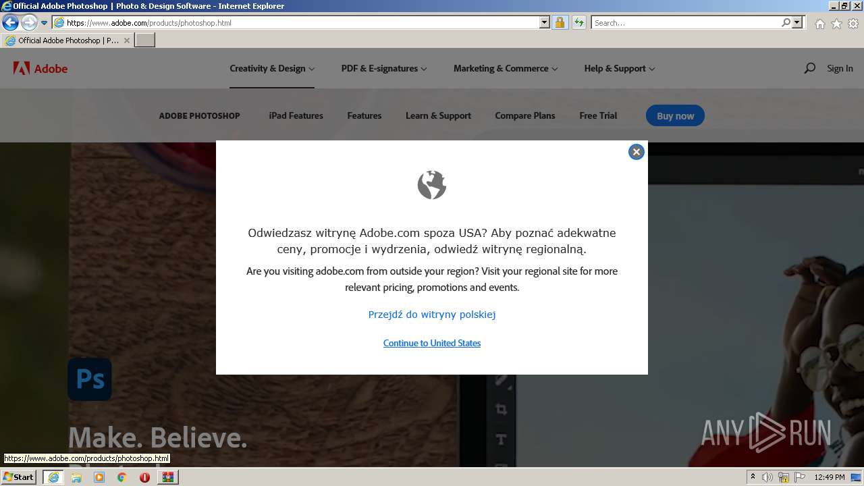Open IE Home icon
The width and height of the screenshot is (864, 486).
click(819, 24)
